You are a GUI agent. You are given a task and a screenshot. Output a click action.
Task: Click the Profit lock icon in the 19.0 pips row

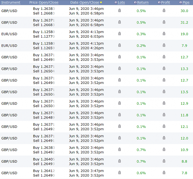pos(164,34)
